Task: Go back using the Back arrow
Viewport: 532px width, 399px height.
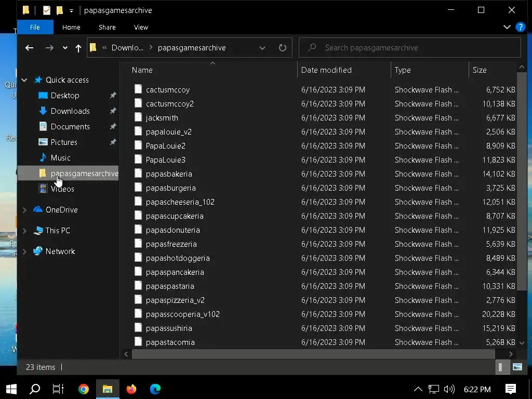Action: (30, 48)
